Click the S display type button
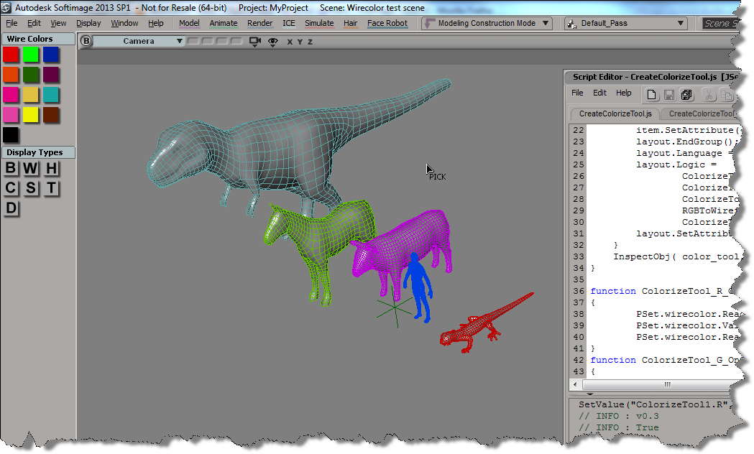This screenshot has width=754, height=454. [x=31, y=188]
